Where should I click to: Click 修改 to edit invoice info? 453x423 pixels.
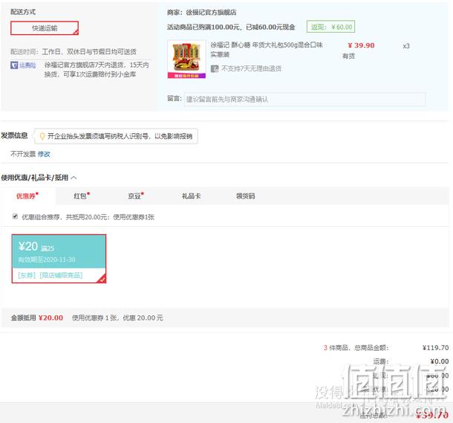(x=44, y=154)
